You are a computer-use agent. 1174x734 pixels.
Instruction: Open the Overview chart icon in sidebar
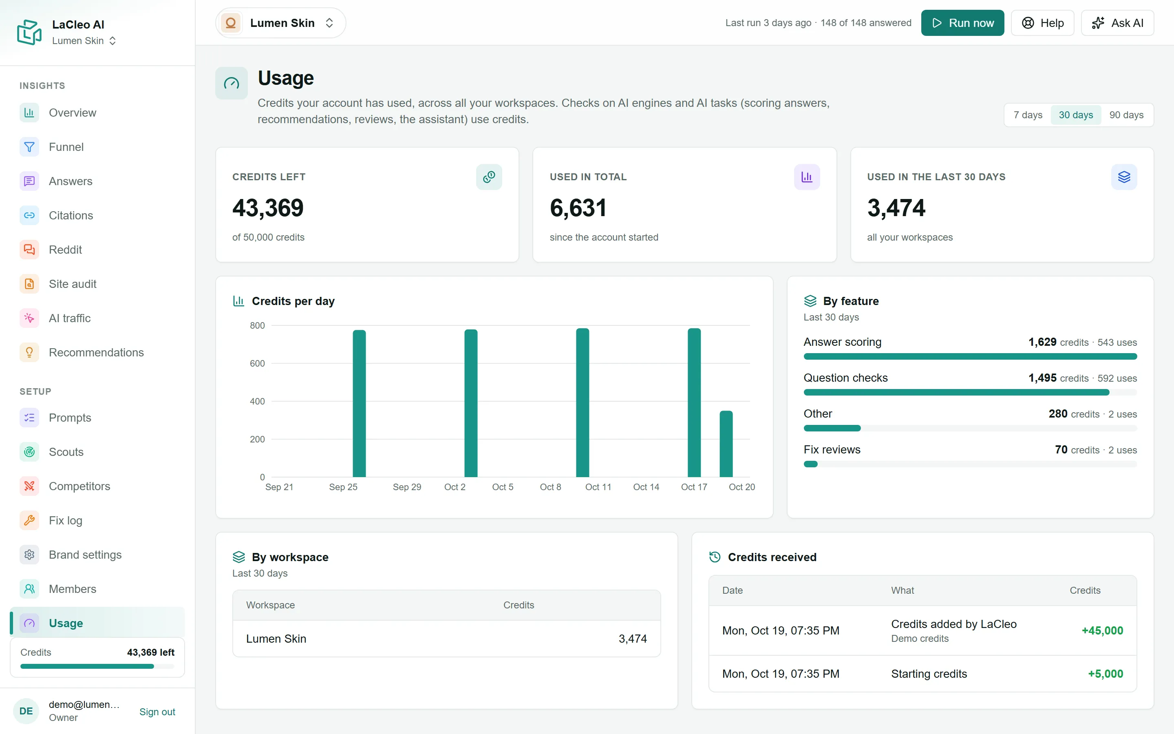coord(29,113)
